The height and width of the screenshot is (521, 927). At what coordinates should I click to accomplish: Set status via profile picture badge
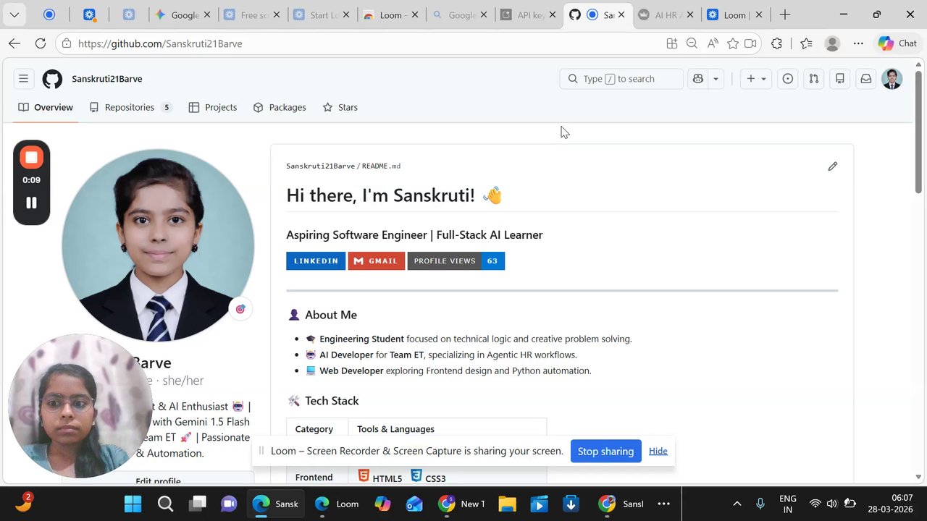[x=240, y=309]
